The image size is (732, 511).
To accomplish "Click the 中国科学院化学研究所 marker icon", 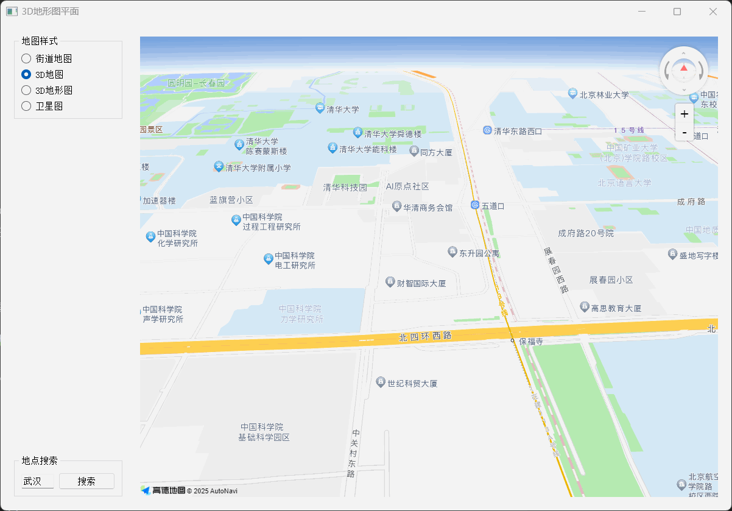I will 150,236.
